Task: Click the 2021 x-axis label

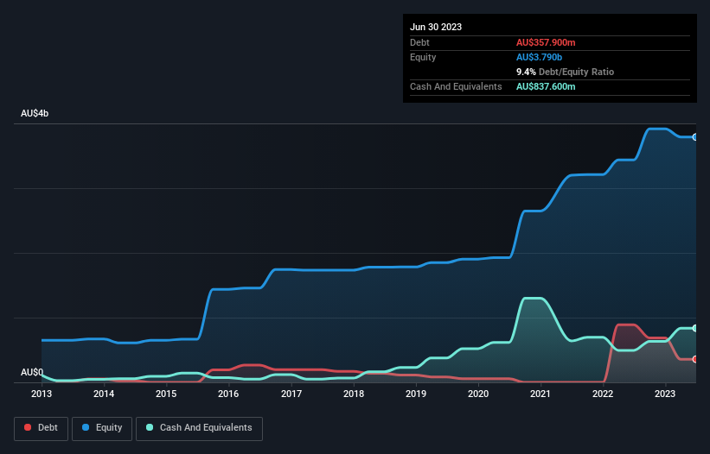Action: pyautogui.click(x=540, y=394)
